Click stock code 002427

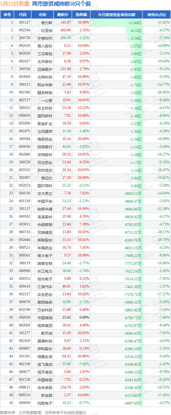(25, 61)
